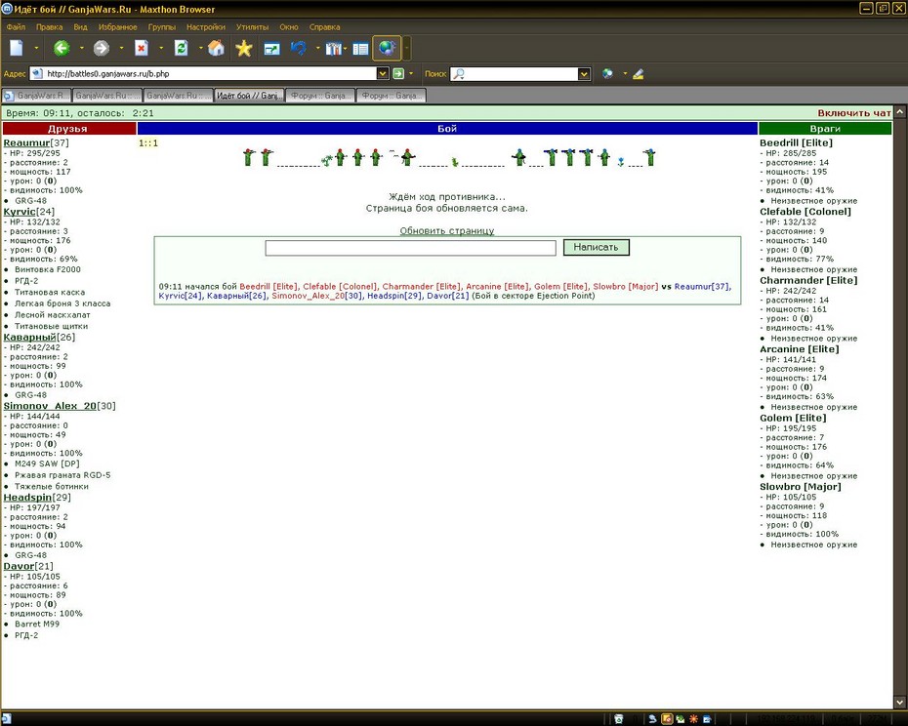The width and height of the screenshot is (908, 726).
Task: Click the battle chat message input field
Action: pos(411,248)
